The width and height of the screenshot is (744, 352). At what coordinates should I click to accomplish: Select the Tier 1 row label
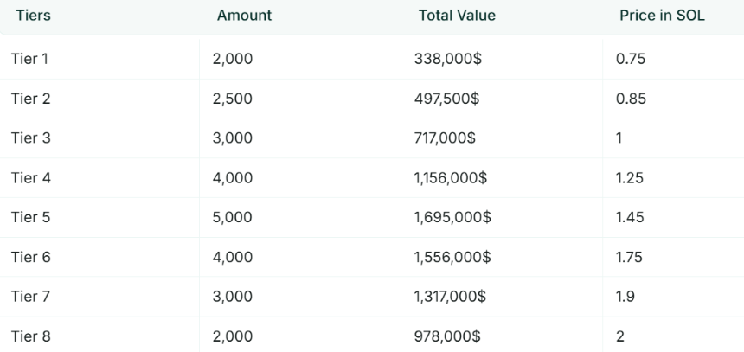click(x=29, y=59)
